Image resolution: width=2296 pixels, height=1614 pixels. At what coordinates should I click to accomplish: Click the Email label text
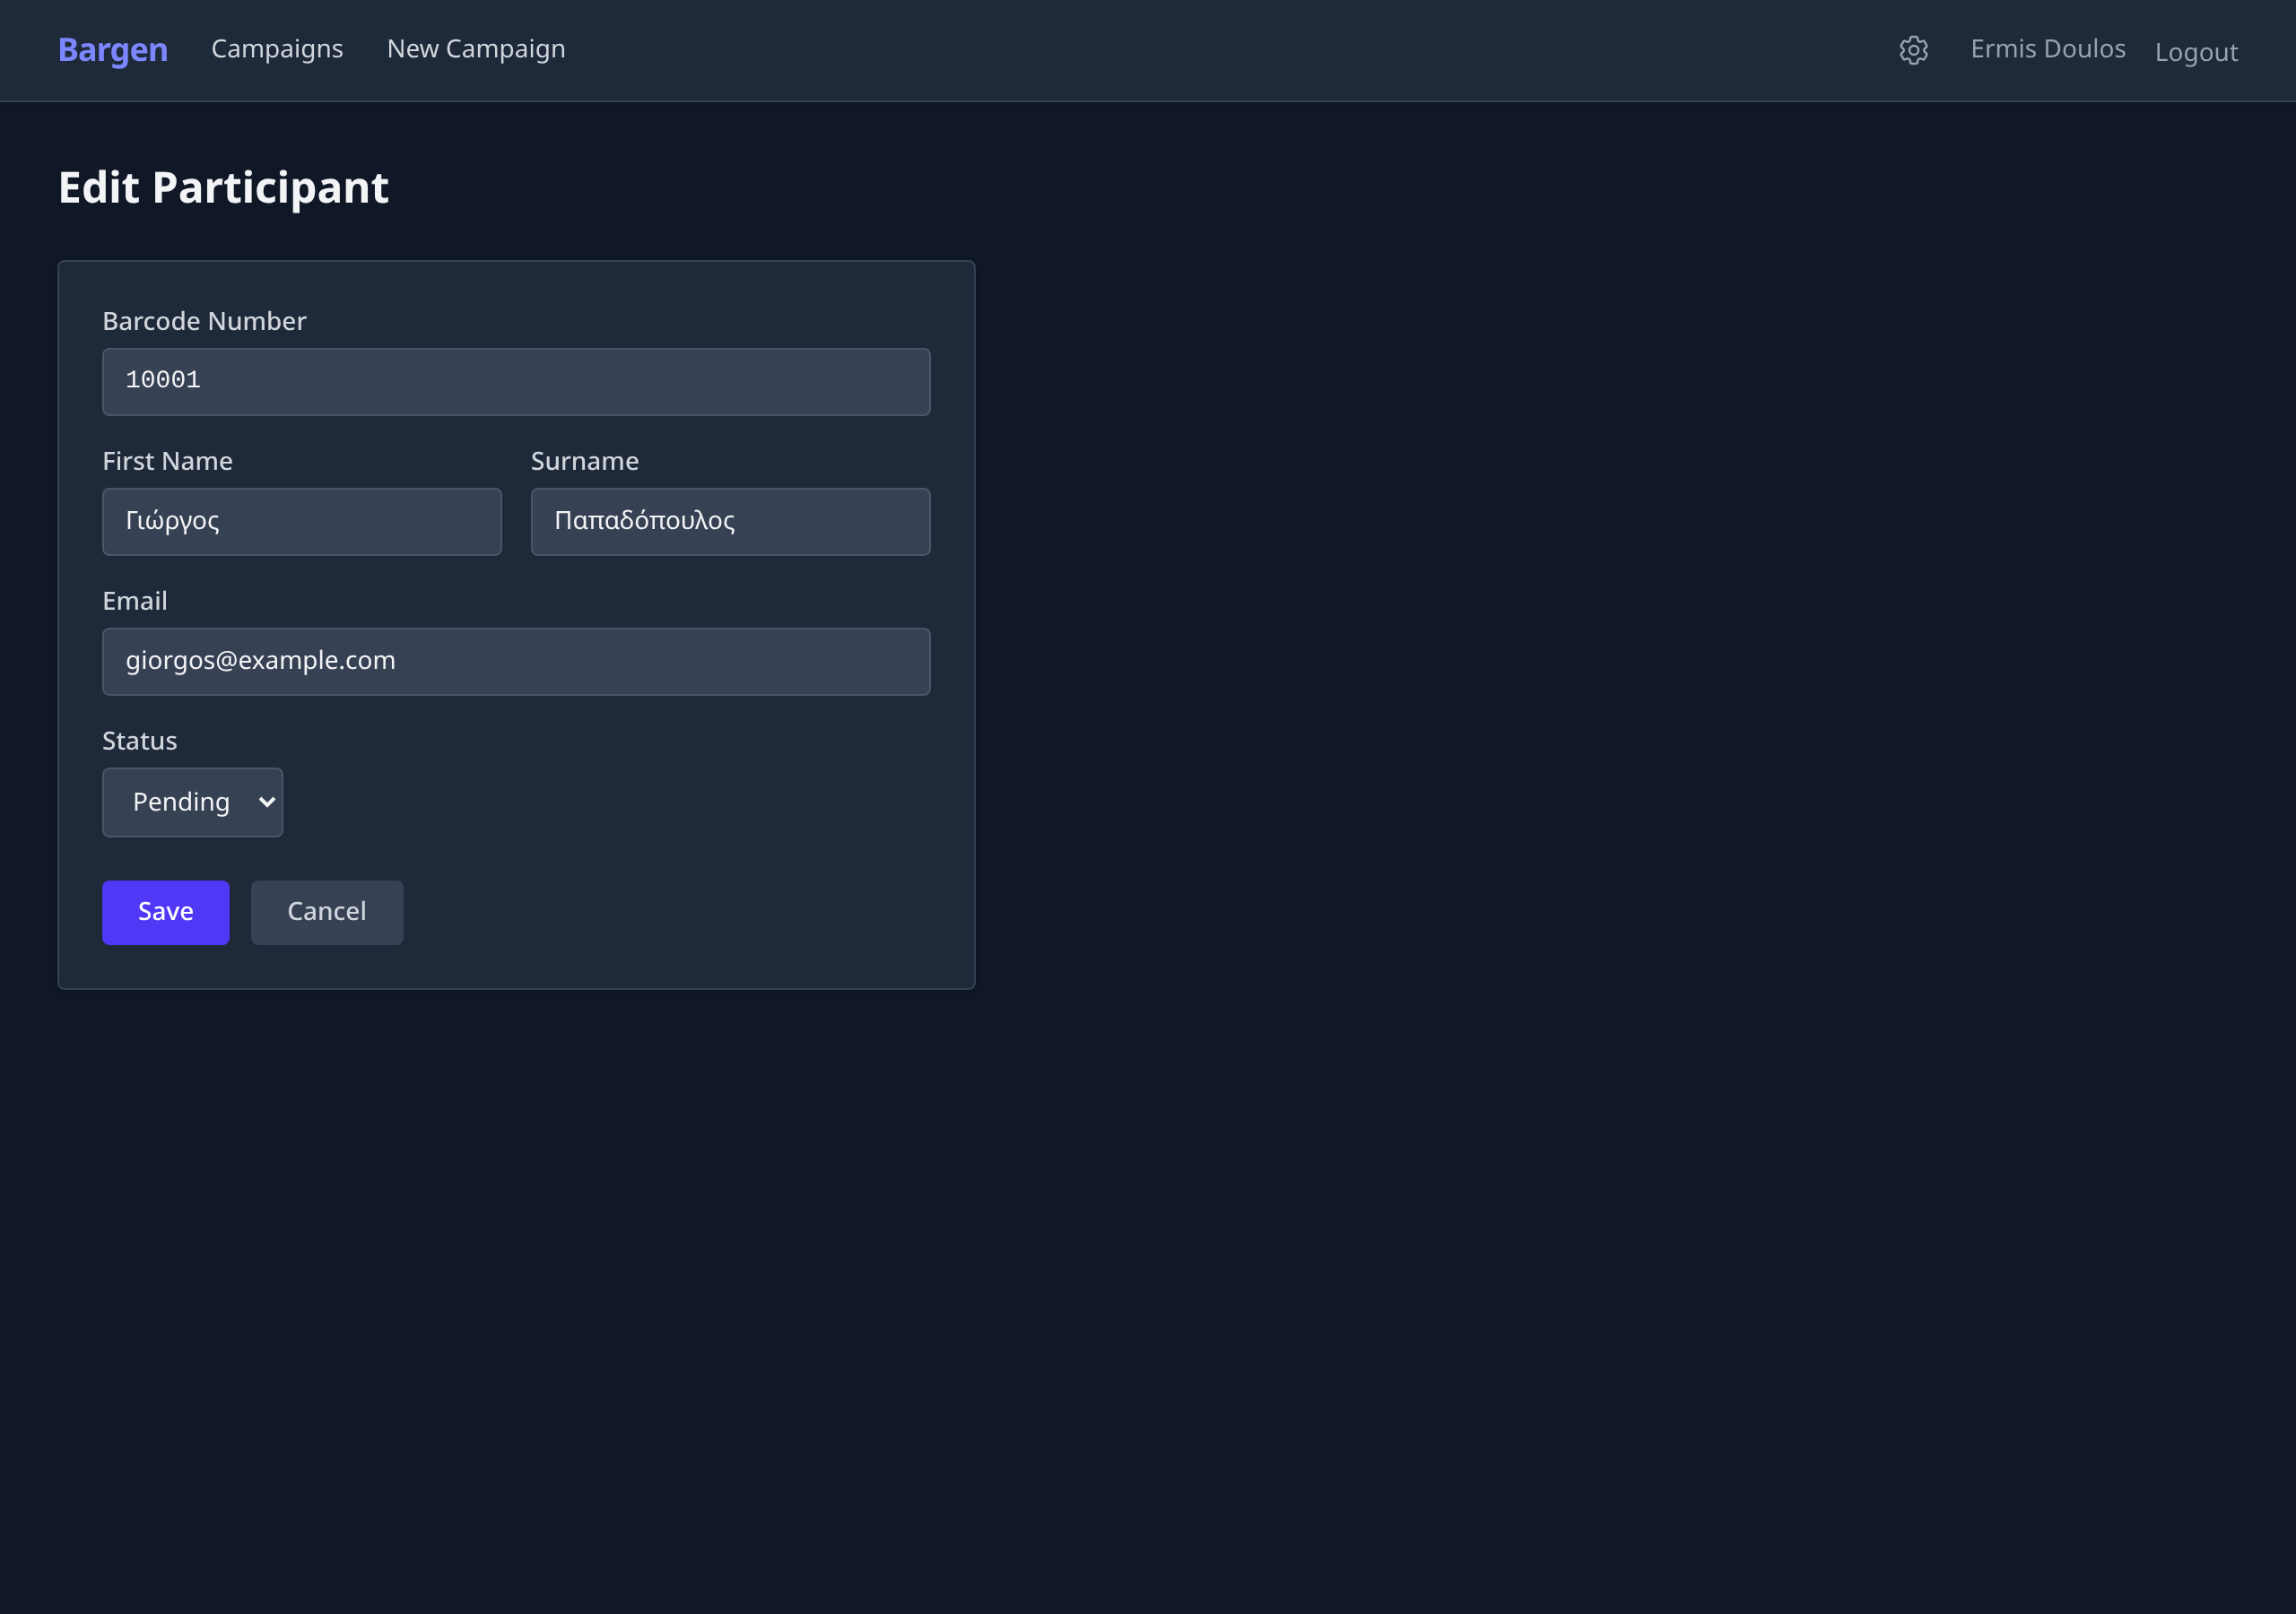point(135,601)
